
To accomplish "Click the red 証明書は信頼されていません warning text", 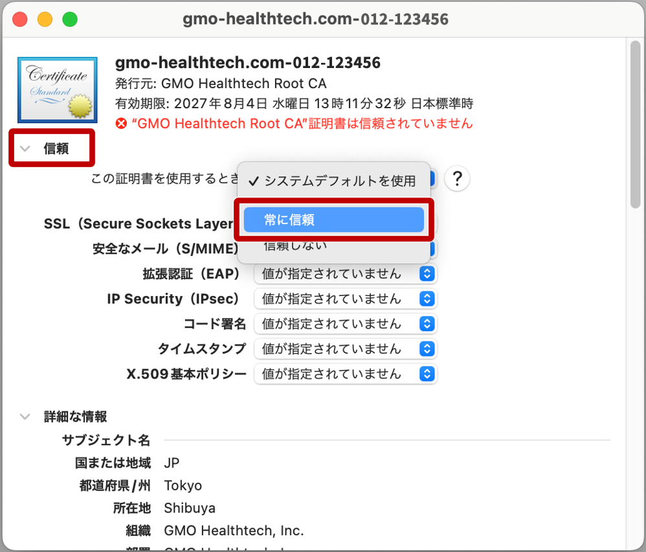I will click(x=302, y=123).
